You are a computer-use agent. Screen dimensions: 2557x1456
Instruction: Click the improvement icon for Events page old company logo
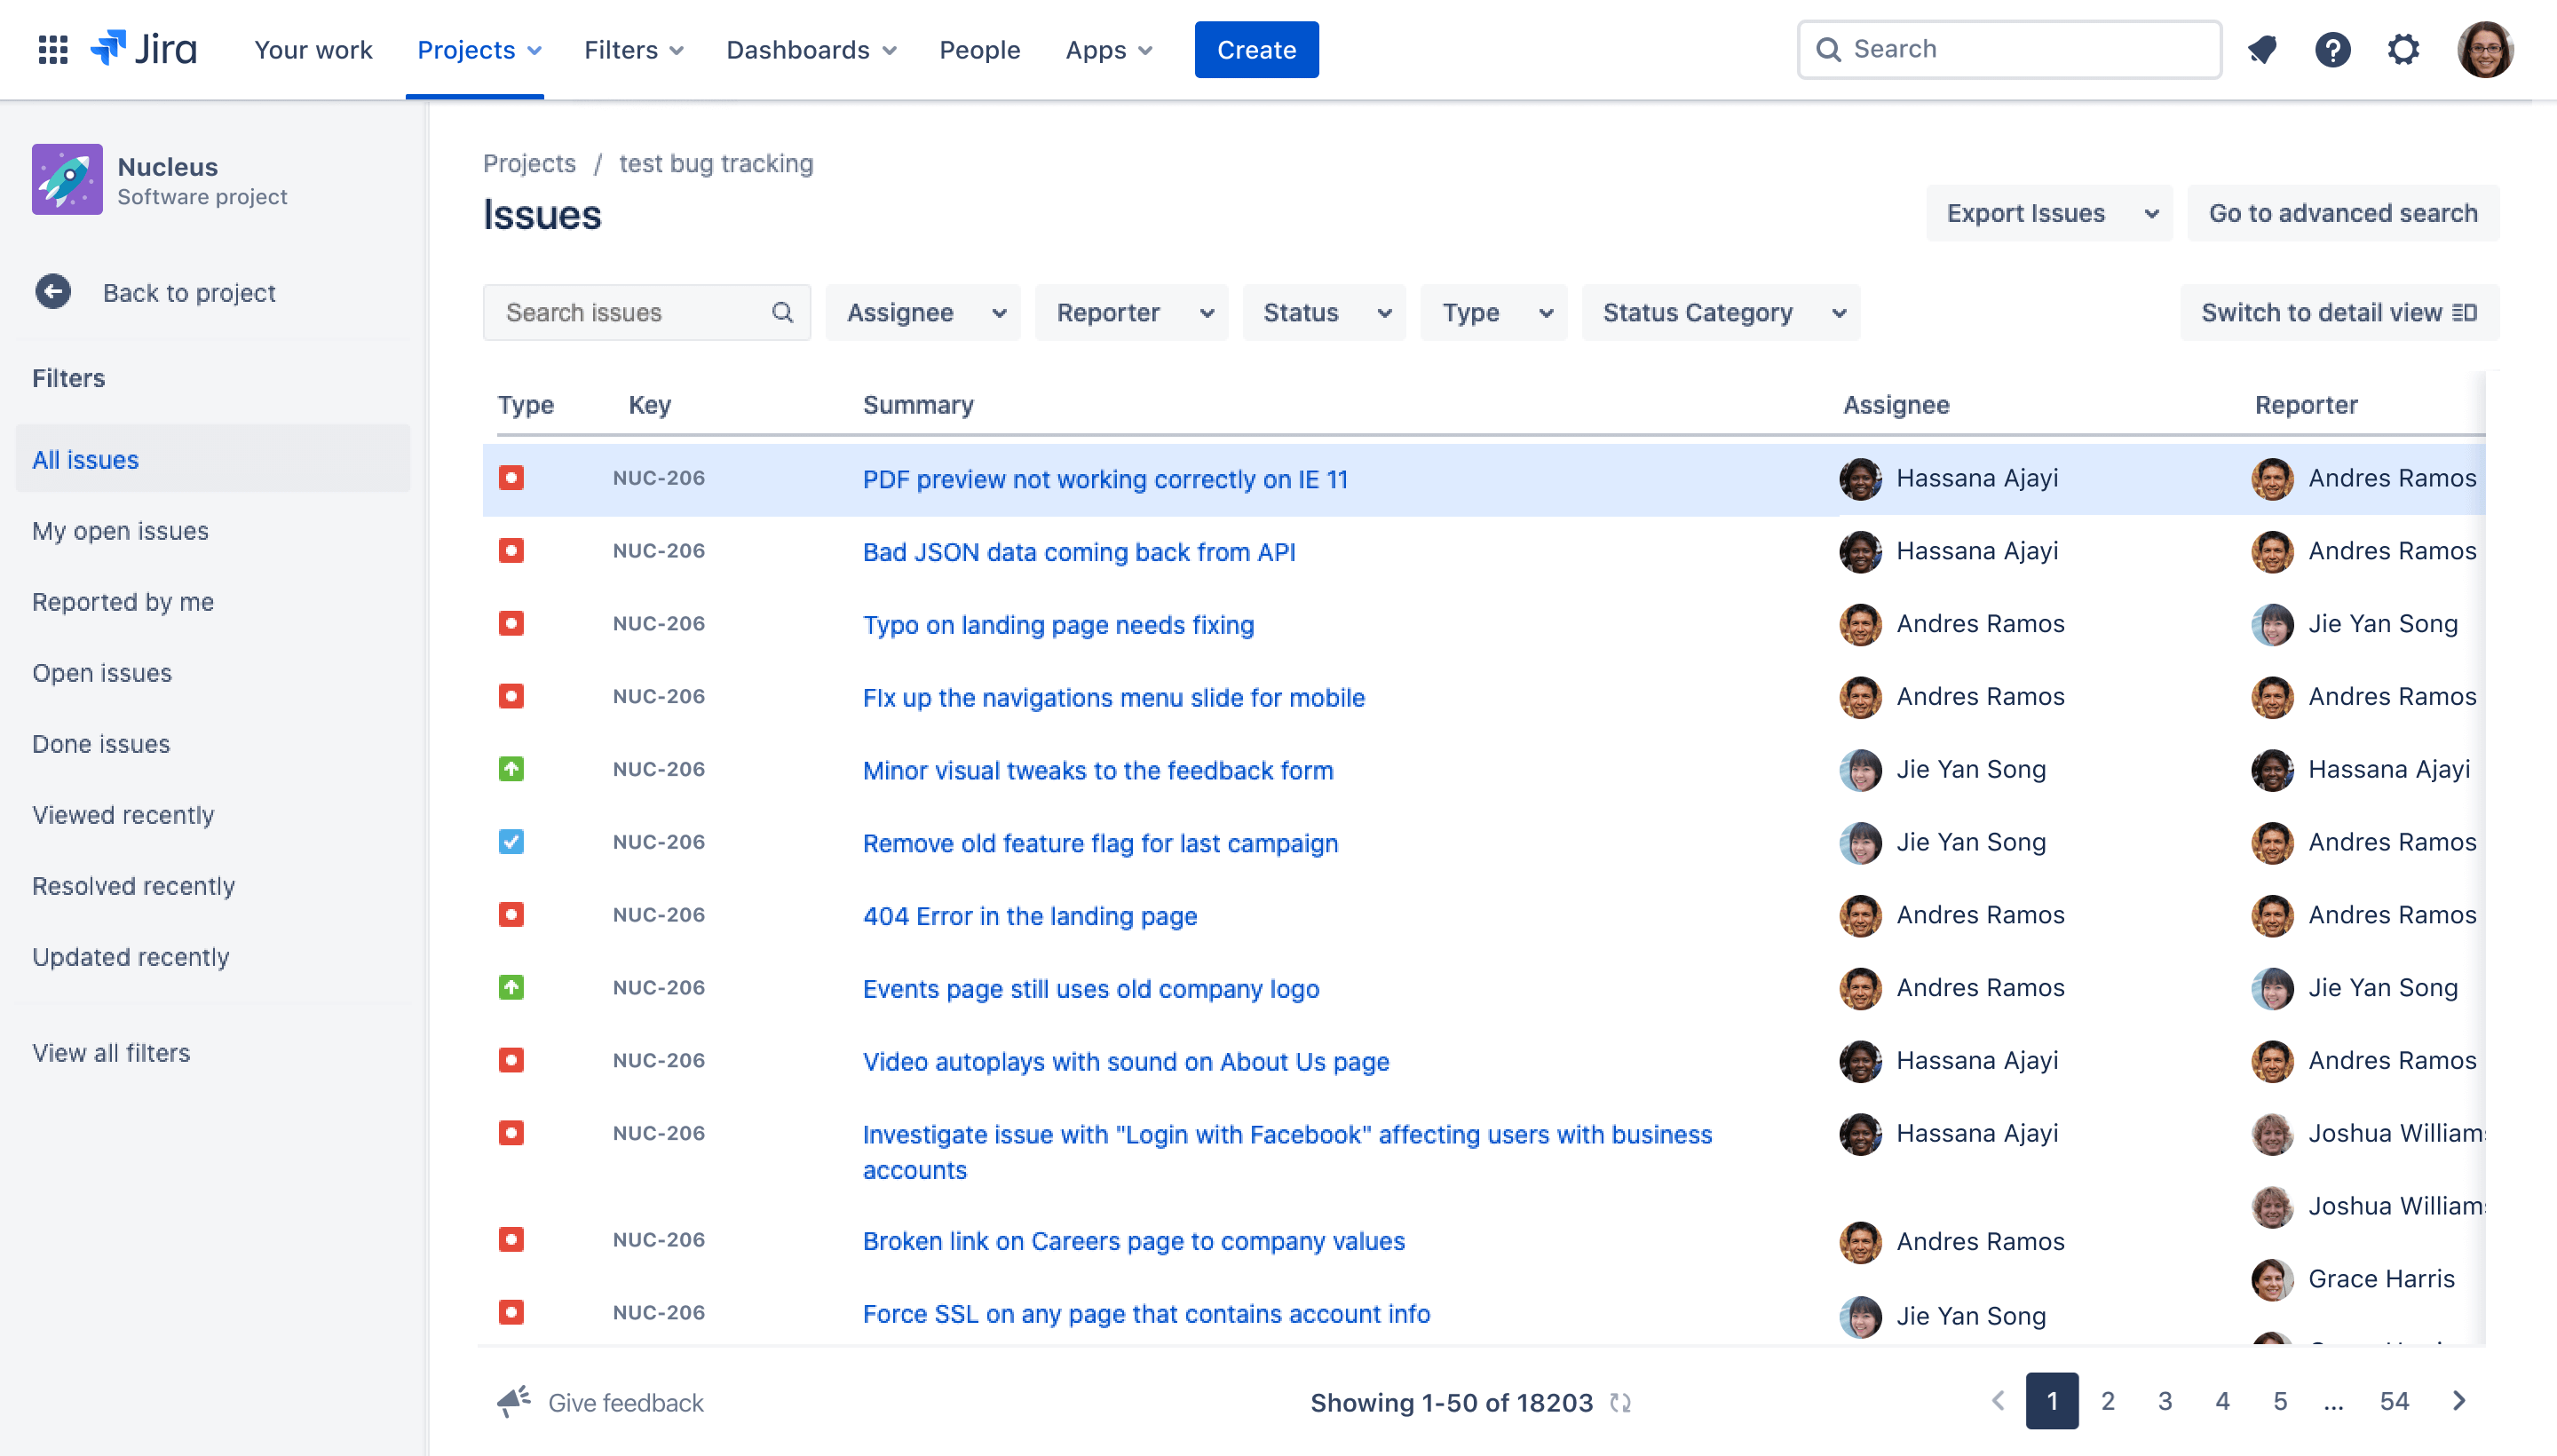coord(511,987)
